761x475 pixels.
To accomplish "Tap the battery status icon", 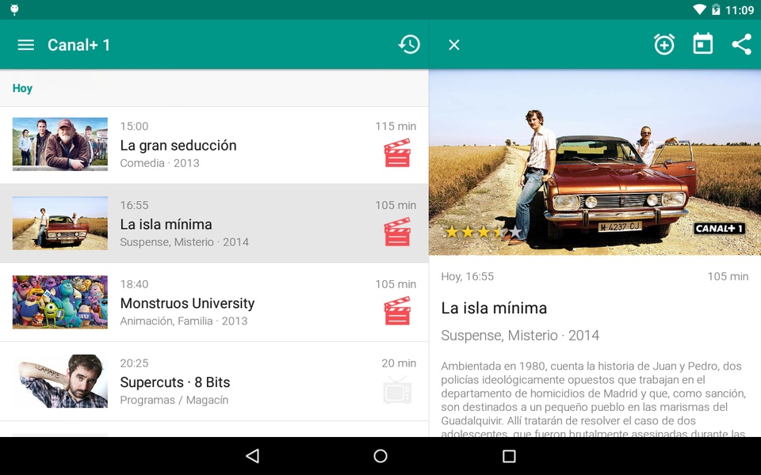I will coord(716,9).
